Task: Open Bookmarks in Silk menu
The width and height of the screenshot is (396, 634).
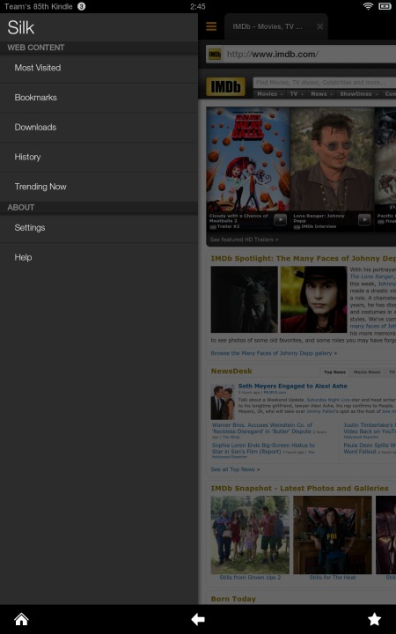Action: coord(99,98)
